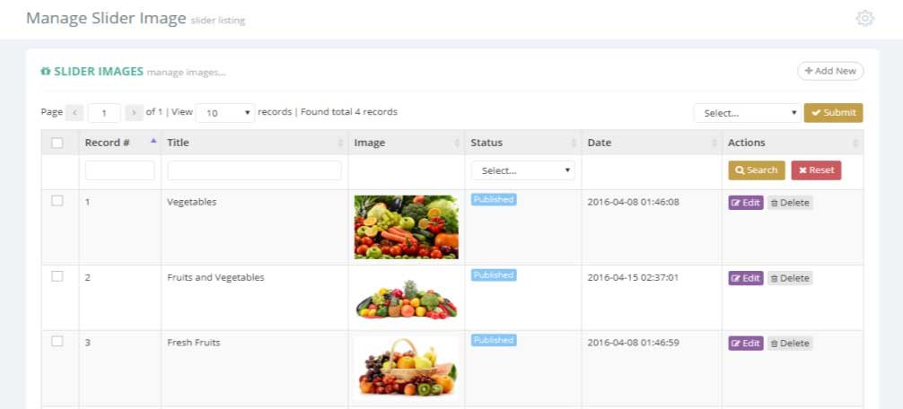Click the Title filter input
This screenshot has height=409, width=903.
point(254,170)
